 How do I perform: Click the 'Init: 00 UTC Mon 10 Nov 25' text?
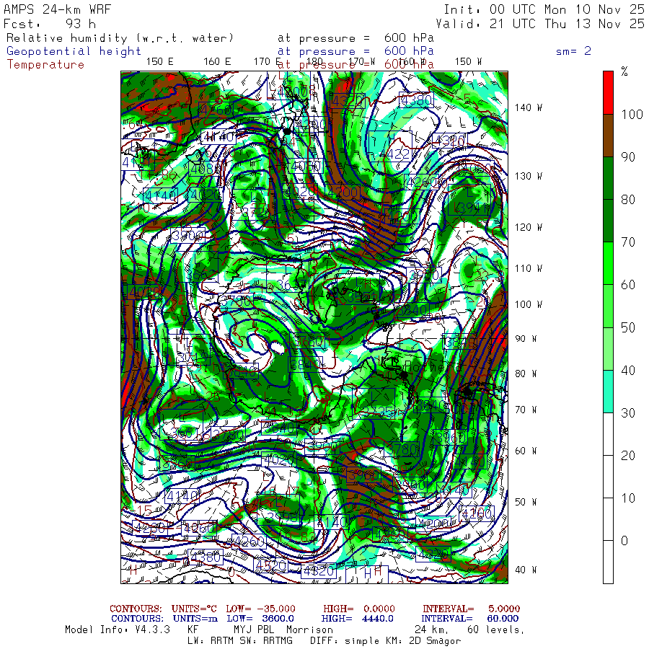point(544,9)
